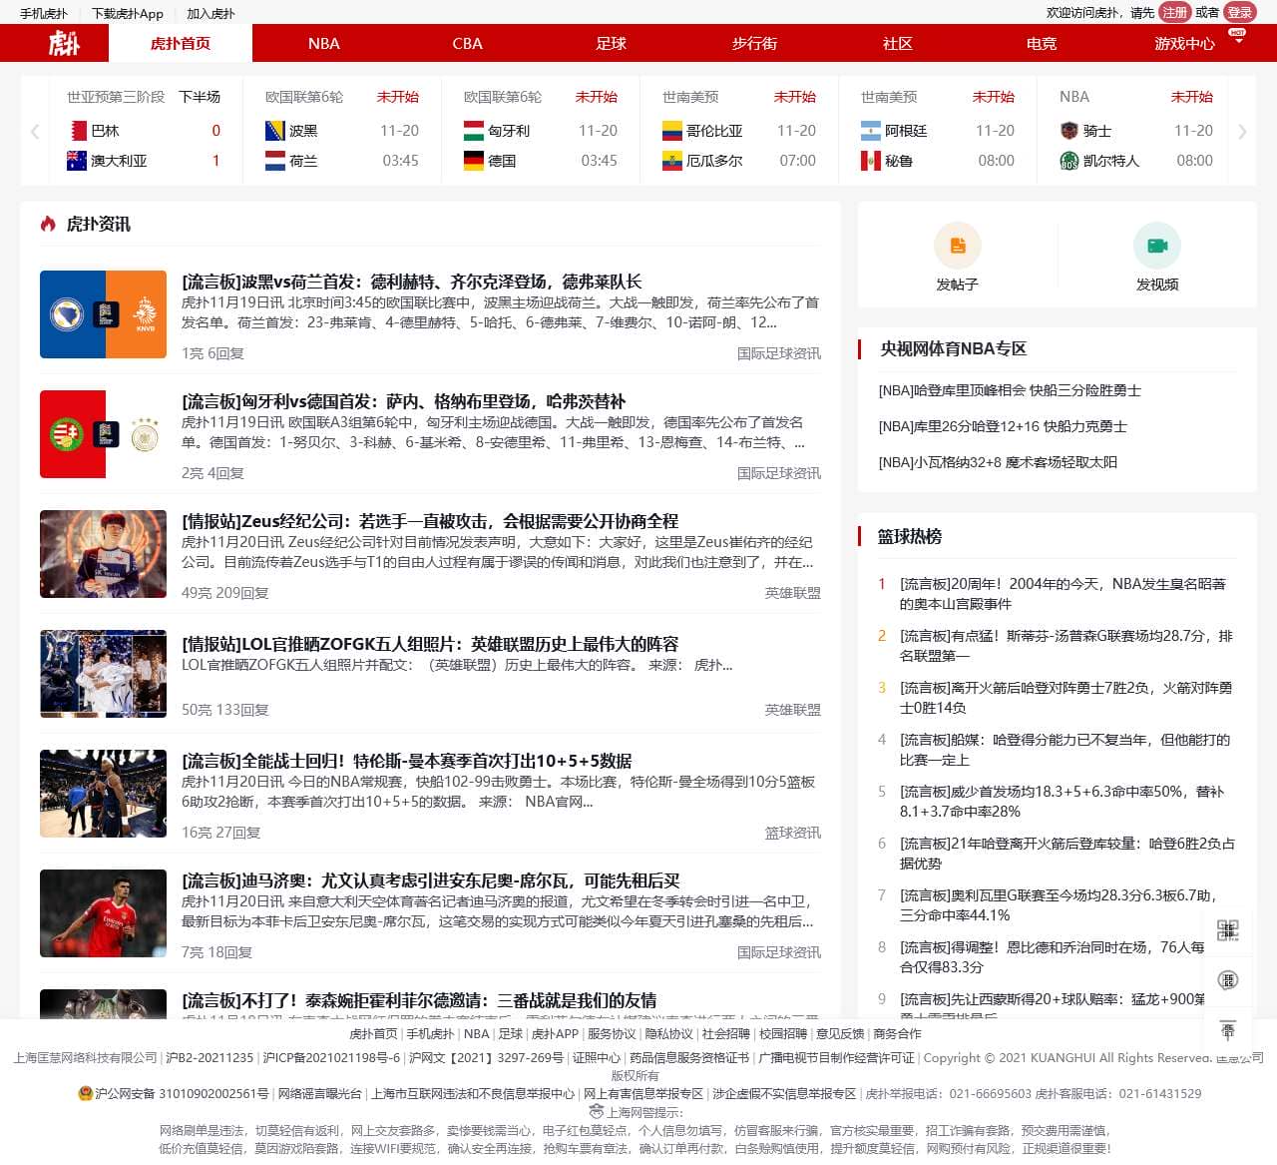Open the Zeus player photo thumbnail
1277x1165 pixels.
103,554
